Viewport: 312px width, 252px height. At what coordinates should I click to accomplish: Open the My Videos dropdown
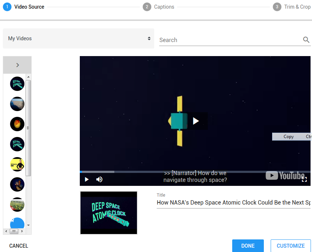(78, 38)
